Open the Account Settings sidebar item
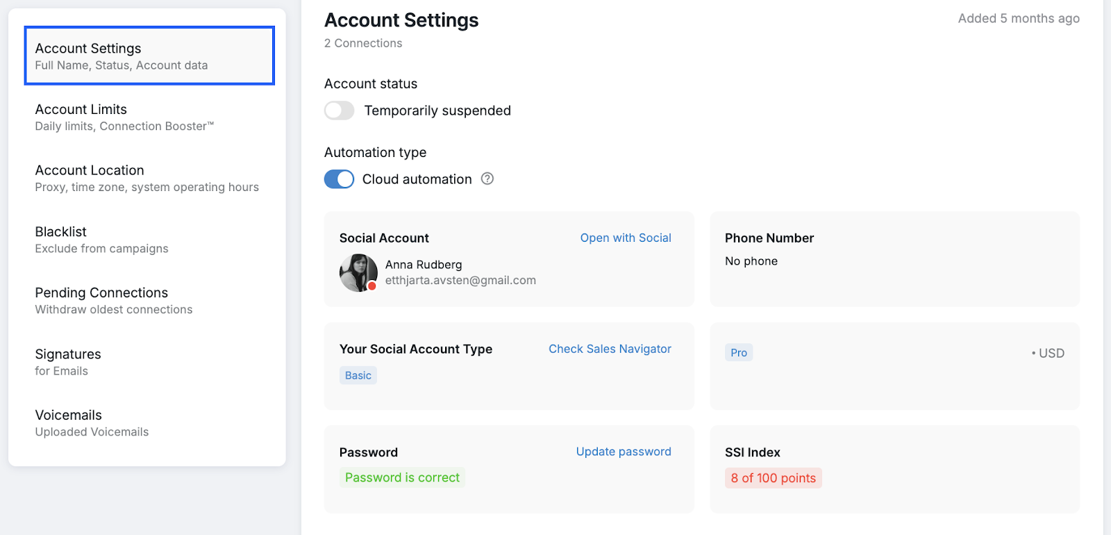The height and width of the screenshot is (535, 1111). 149,56
